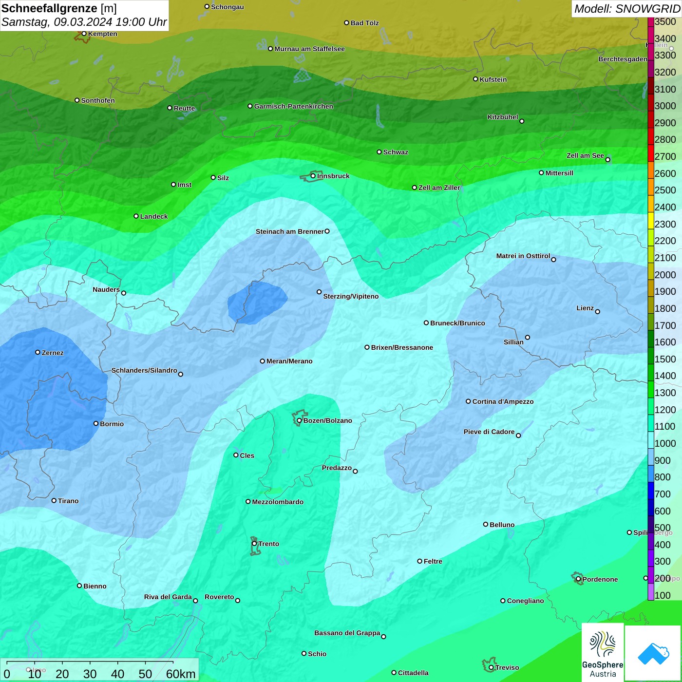Viewport: 682px width, 682px height.
Task: Click the Sonthofen label
Action: [x=98, y=100]
